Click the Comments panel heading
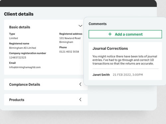166x124 pixels. tap(98, 24)
